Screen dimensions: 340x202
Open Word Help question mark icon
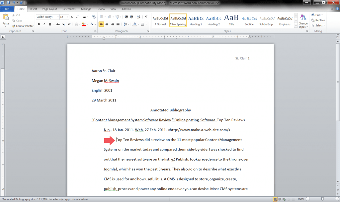point(337,9)
